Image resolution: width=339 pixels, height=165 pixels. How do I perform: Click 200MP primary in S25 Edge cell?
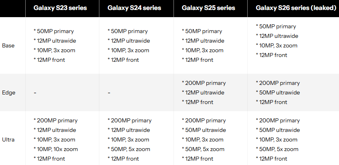coord(205,83)
